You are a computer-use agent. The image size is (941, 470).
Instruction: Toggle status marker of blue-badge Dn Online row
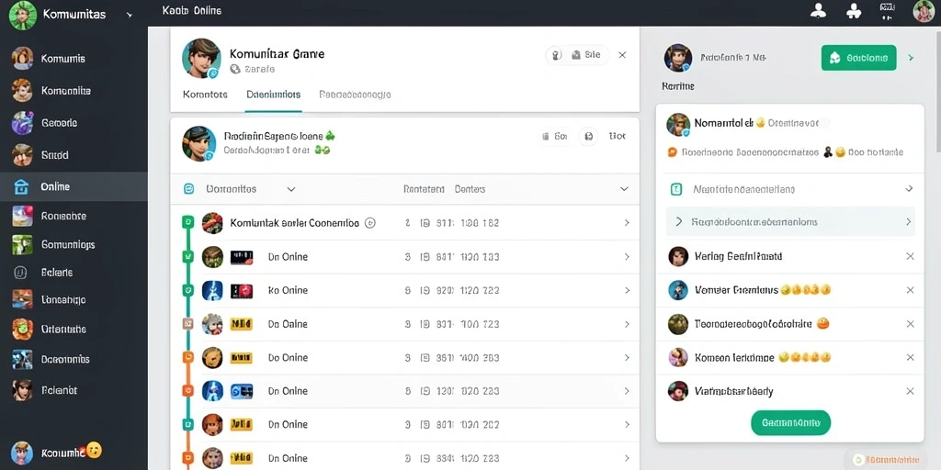click(x=187, y=391)
